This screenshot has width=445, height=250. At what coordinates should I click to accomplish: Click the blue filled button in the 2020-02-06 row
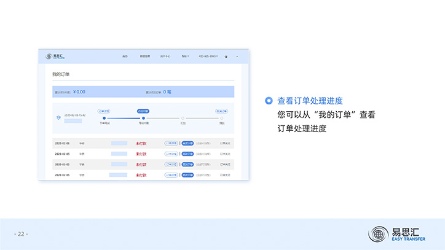187,143
